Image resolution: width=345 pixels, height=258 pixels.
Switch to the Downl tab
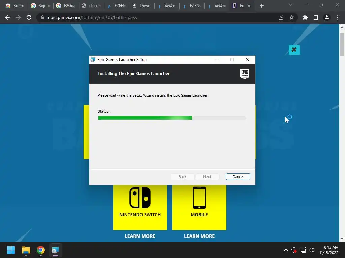tap(142, 6)
